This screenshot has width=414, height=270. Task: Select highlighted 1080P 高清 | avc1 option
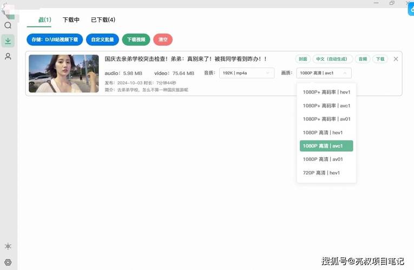(x=326, y=146)
